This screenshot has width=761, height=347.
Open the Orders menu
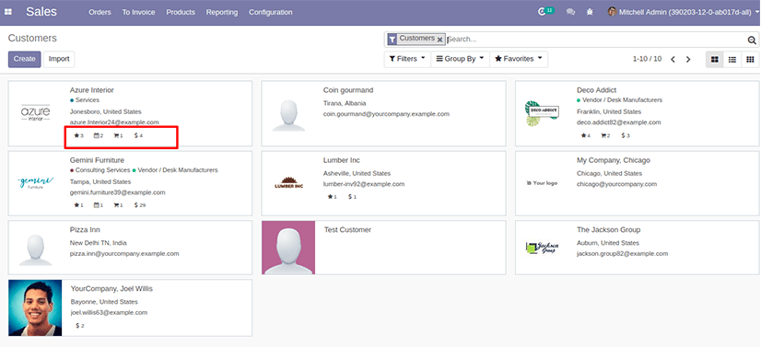tap(100, 12)
